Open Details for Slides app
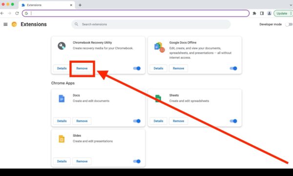Screen dimensions: 293x176 (x=62, y=161)
